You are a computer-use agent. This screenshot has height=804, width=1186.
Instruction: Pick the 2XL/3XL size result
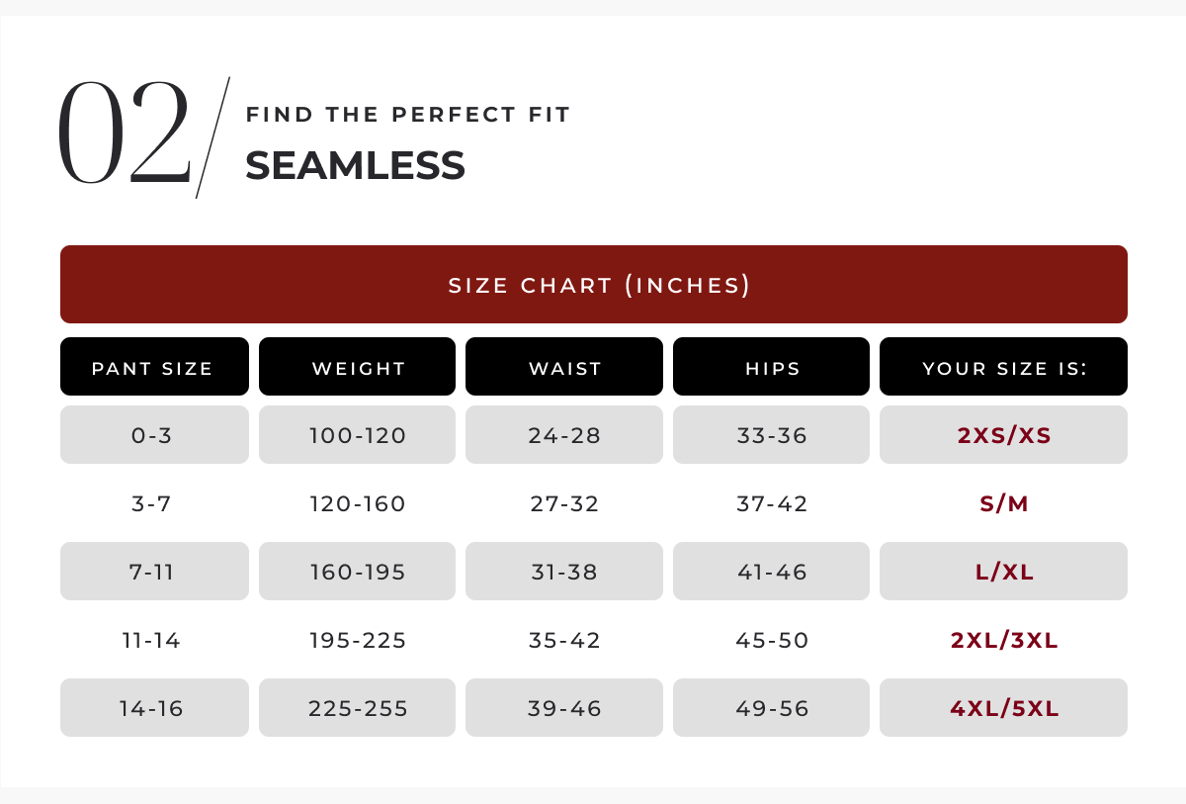pyautogui.click(x=1003, y=640)
